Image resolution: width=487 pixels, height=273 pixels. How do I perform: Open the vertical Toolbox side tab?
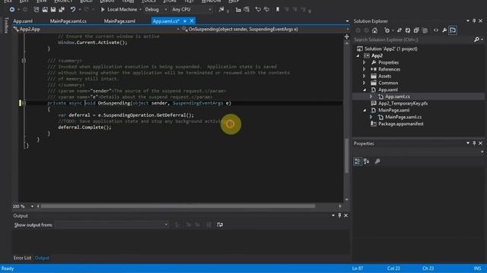click(x=6, y=25)
